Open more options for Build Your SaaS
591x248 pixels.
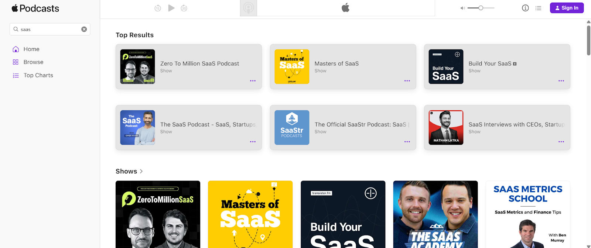point(561,81)
